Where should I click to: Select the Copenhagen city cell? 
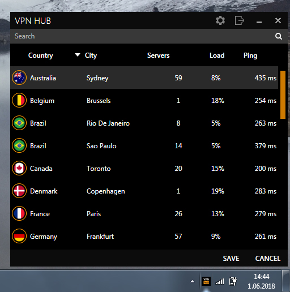106,191
